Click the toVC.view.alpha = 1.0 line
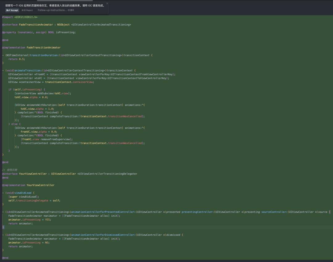333x262 pixels. coord(37,109)
